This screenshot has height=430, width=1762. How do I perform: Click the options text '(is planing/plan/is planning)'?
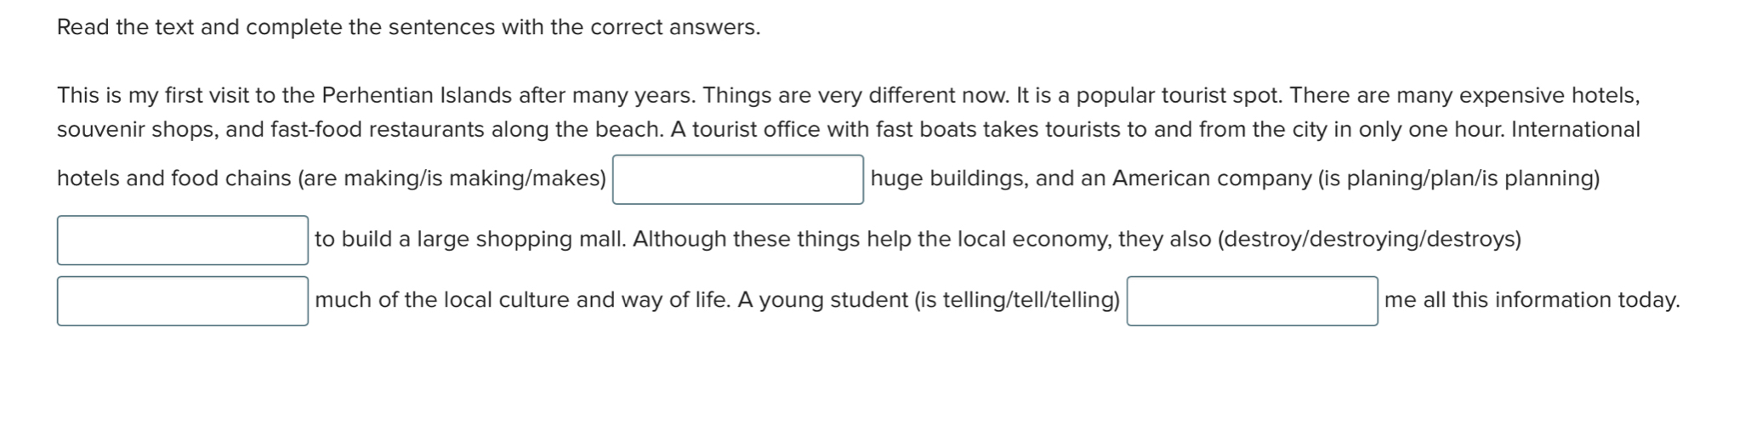point(1459,178)
